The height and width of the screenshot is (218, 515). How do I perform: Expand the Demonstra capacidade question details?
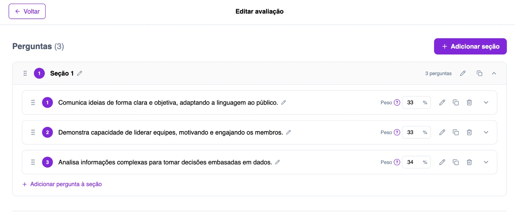tap(486, 132)
